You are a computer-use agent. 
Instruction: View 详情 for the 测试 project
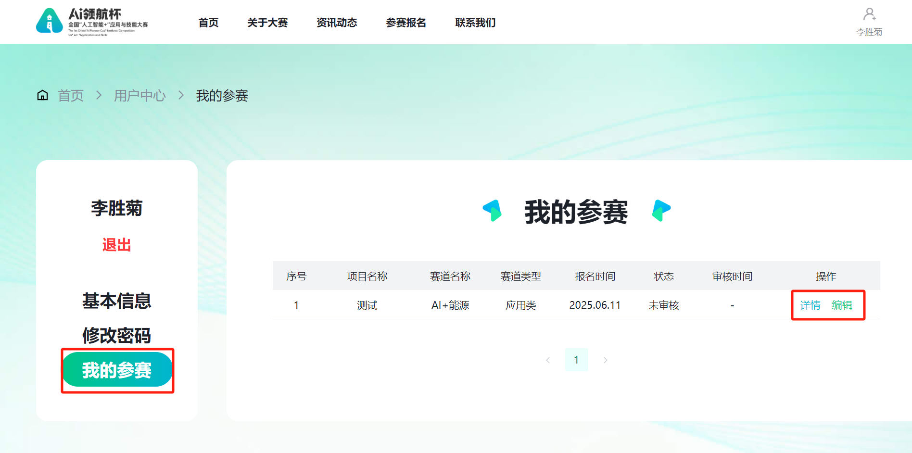pos(810,305)
